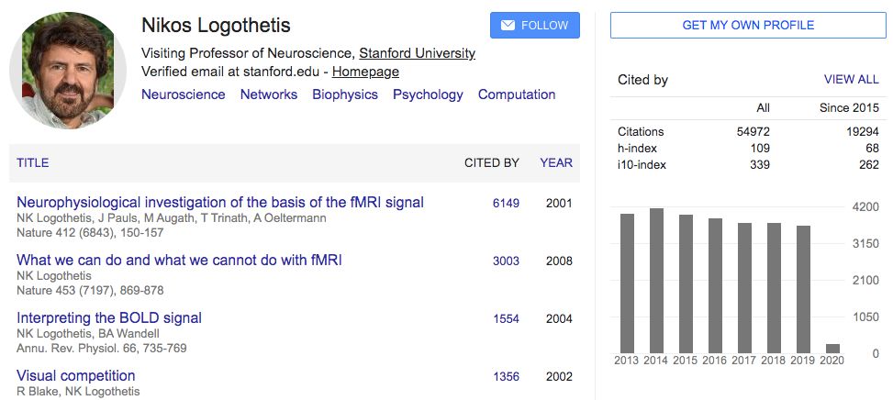
Task: Open the Visual competition paper
Action: tap(76, 376)
